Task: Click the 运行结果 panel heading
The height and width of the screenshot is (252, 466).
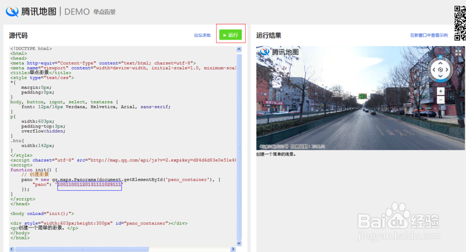Action: pos(269,35)
